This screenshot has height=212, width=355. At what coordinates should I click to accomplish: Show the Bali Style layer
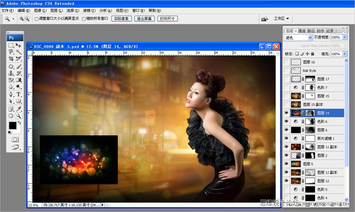click(286, 70)
